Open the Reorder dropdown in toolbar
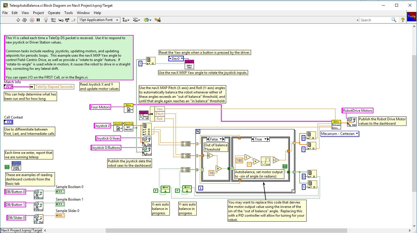The image size is (417, 233). (147, 20)
